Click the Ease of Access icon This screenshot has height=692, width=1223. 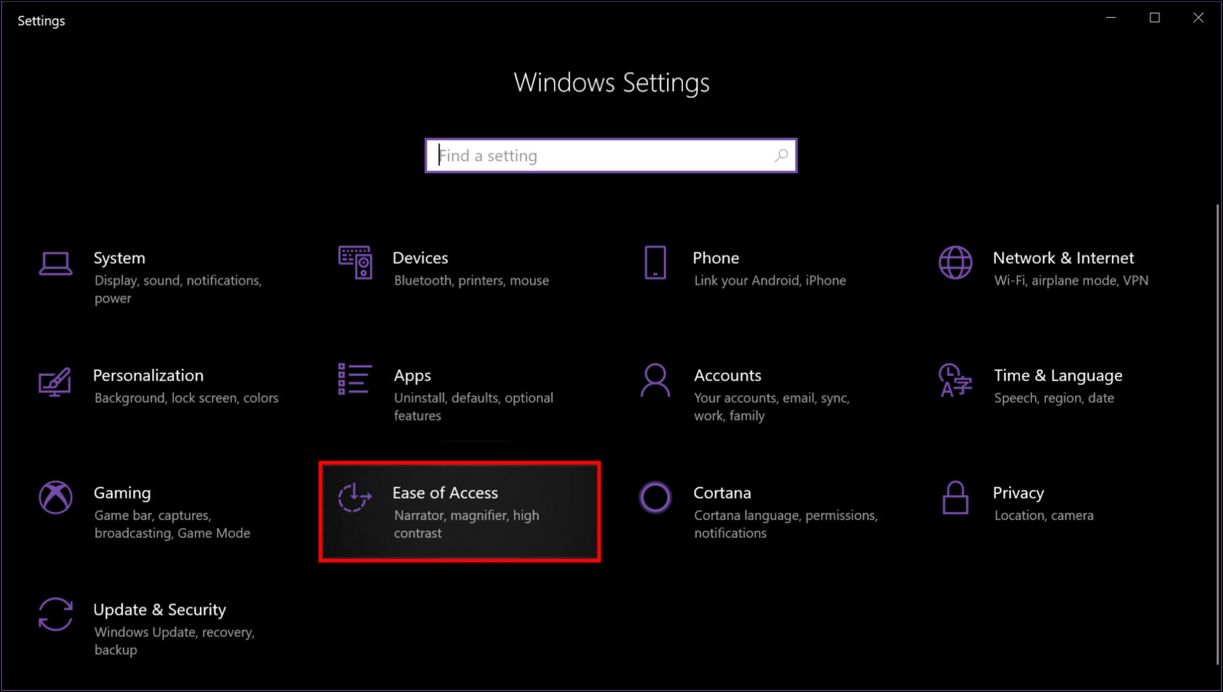(354, 498)
